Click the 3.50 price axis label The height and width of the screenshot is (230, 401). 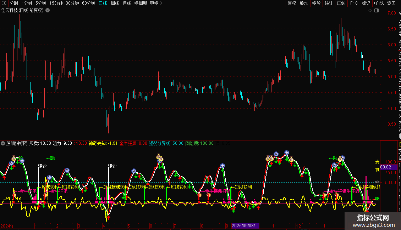[x=391, y=124]
